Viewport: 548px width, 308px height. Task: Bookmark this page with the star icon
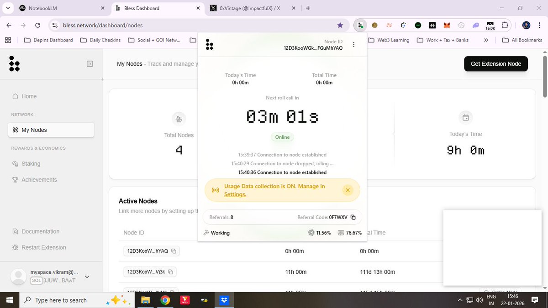click(340, 26)
